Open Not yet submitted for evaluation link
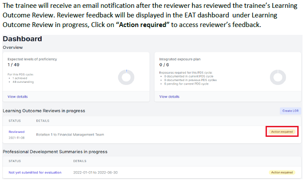Viewport: 306px width, 183px height. coord(35,173)
